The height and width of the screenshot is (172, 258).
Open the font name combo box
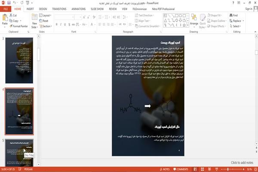point(64,17)
